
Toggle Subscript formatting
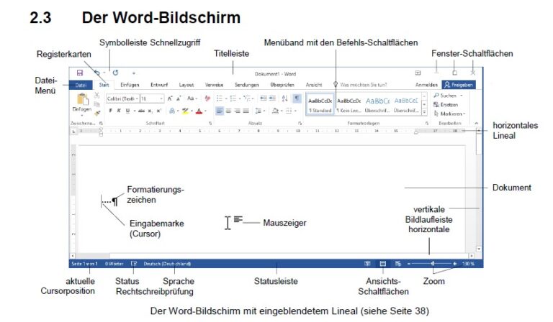(x=150, y=111)
